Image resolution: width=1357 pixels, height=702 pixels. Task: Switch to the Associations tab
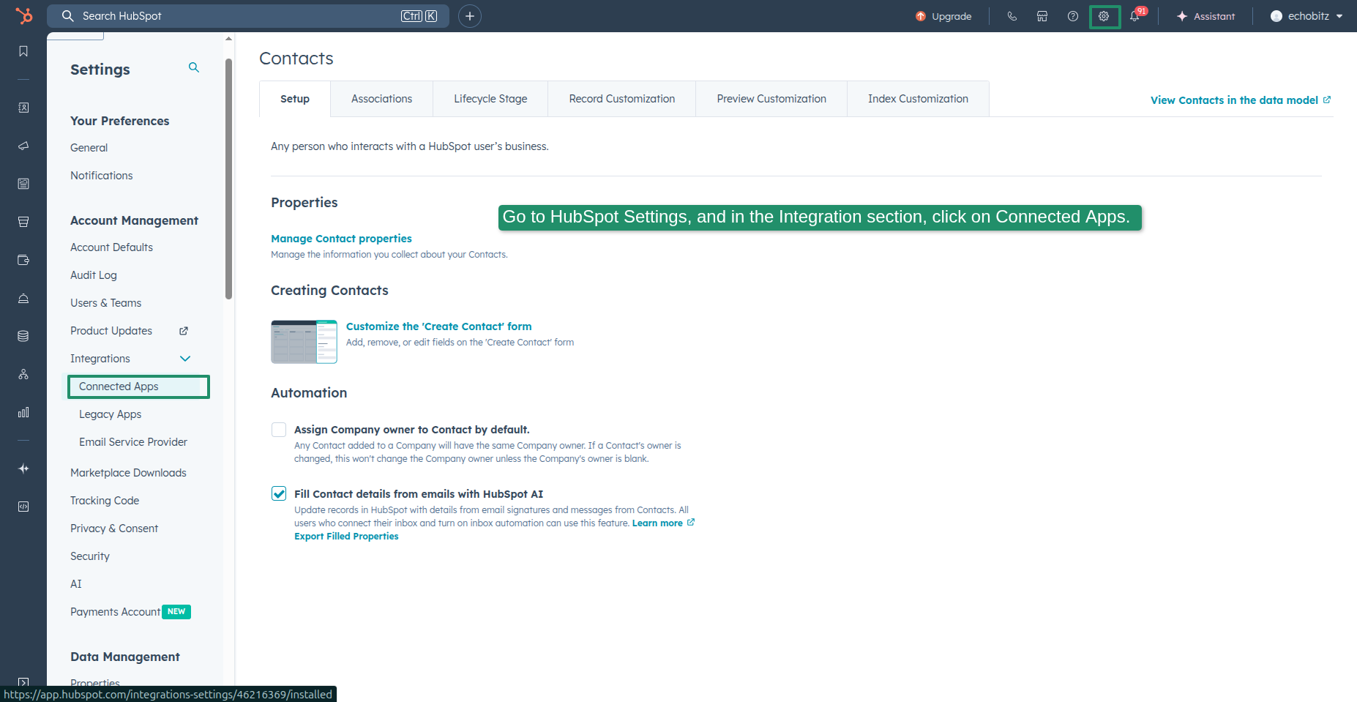381,98
